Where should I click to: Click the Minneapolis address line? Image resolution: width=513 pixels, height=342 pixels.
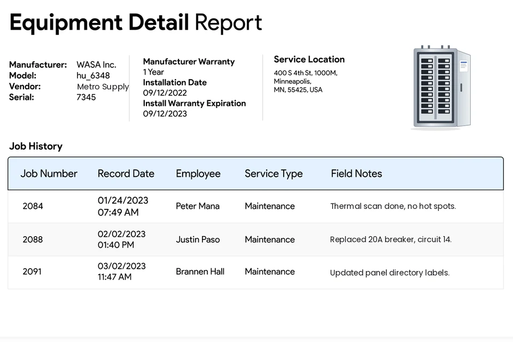(292, 81)
